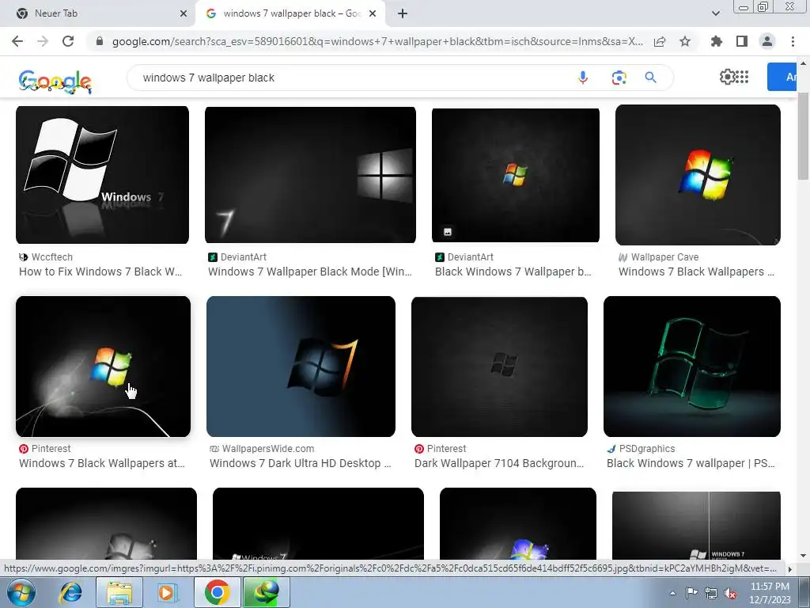Open a new tab with plus button
This screenshot has width=810, height=608.
403,14
